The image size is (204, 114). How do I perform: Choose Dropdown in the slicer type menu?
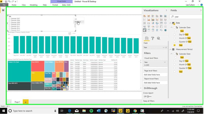pyautogui.click(x=79, y=22)
